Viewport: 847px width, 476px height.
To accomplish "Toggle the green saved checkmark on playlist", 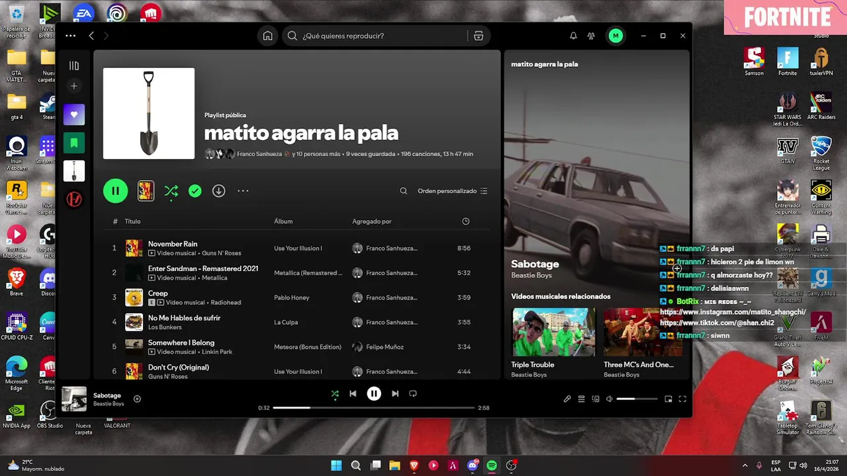I will point(195,191).
